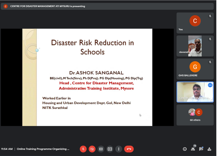This screenshot has width=217, height=156.
Task: Select the presenter's highlighted video tile
Action: pyautogui.click(x=195, y=92)
